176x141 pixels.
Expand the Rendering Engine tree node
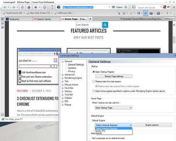tap(62, 78)
